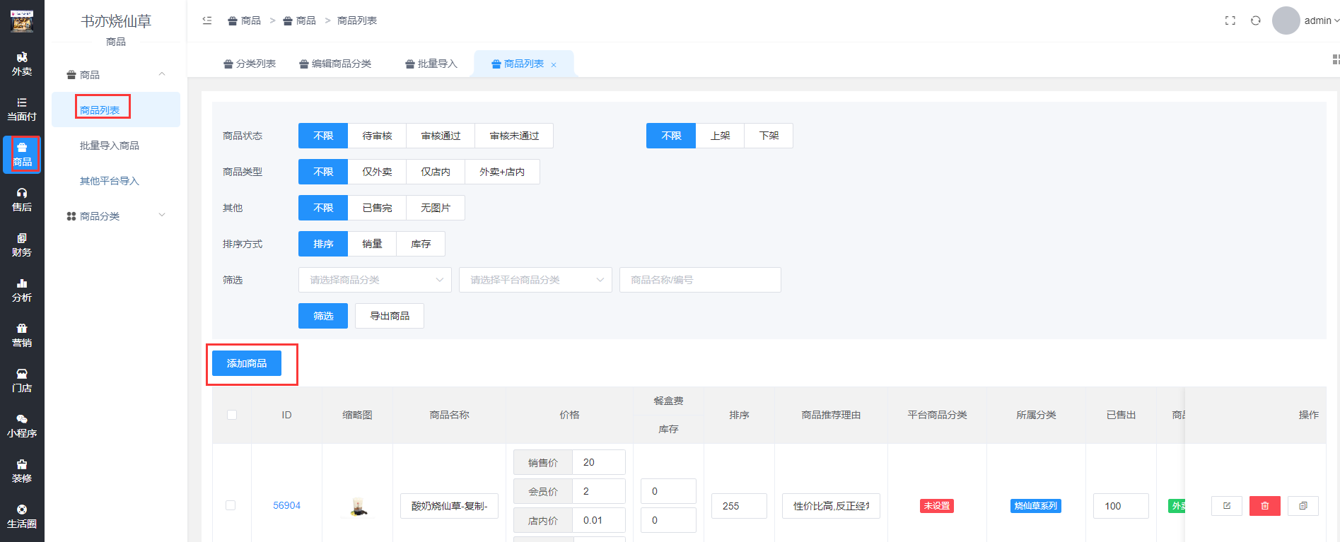Viewport: 1340px width, 542px height.
Task: Open the tab options grid icon at far right
Action: pyautogui.click(x=1335, y=59)
